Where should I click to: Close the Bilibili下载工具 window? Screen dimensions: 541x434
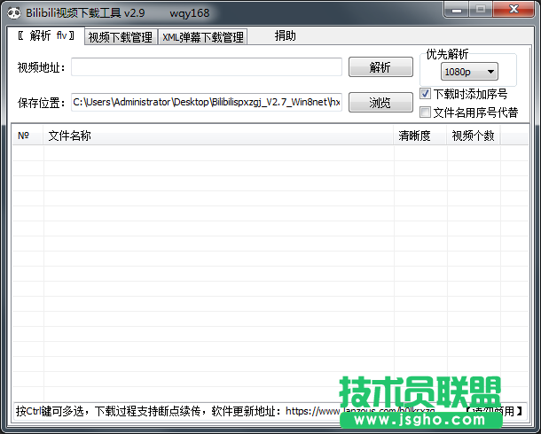click(514, 10)
